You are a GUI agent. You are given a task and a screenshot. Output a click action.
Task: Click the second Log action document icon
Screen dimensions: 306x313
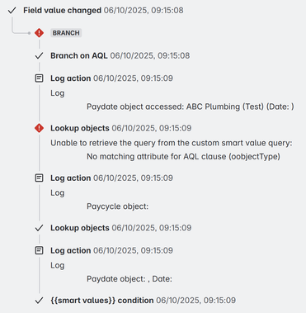tap(40, 178)
